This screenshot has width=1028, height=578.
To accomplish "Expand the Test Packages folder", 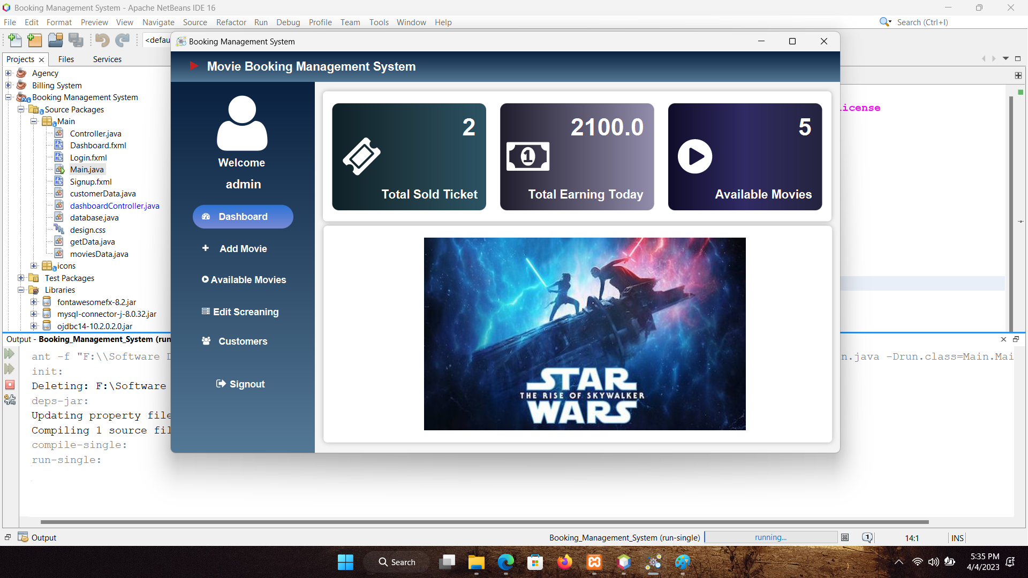I will [x=21, y=278].
